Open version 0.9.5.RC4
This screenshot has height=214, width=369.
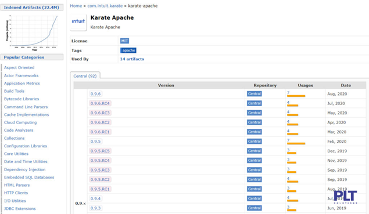pyautogui.click(x=100, y=161)
